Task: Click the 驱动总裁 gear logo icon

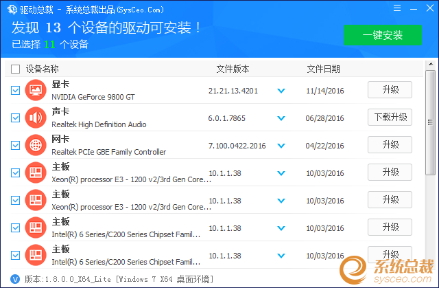Action: point(12,10)
